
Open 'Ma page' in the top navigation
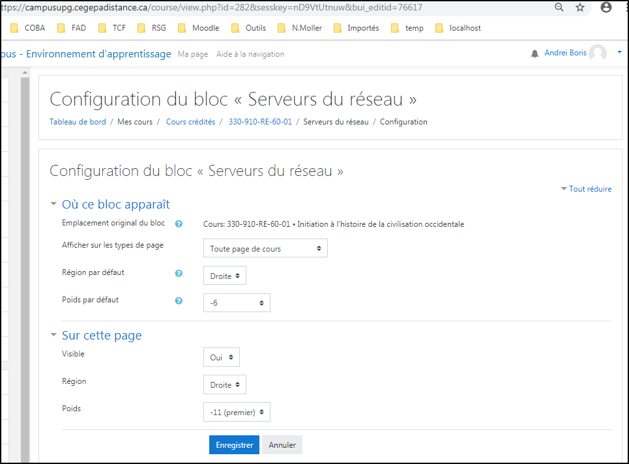point(193,54)
